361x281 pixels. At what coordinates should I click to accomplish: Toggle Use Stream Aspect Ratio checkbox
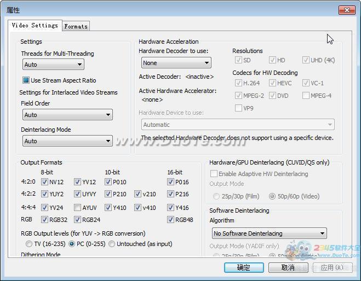click(26, 80)
